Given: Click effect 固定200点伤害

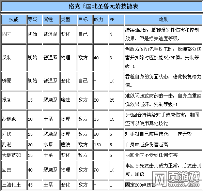Looking at the screenshot, I should [x=141, y=185].
